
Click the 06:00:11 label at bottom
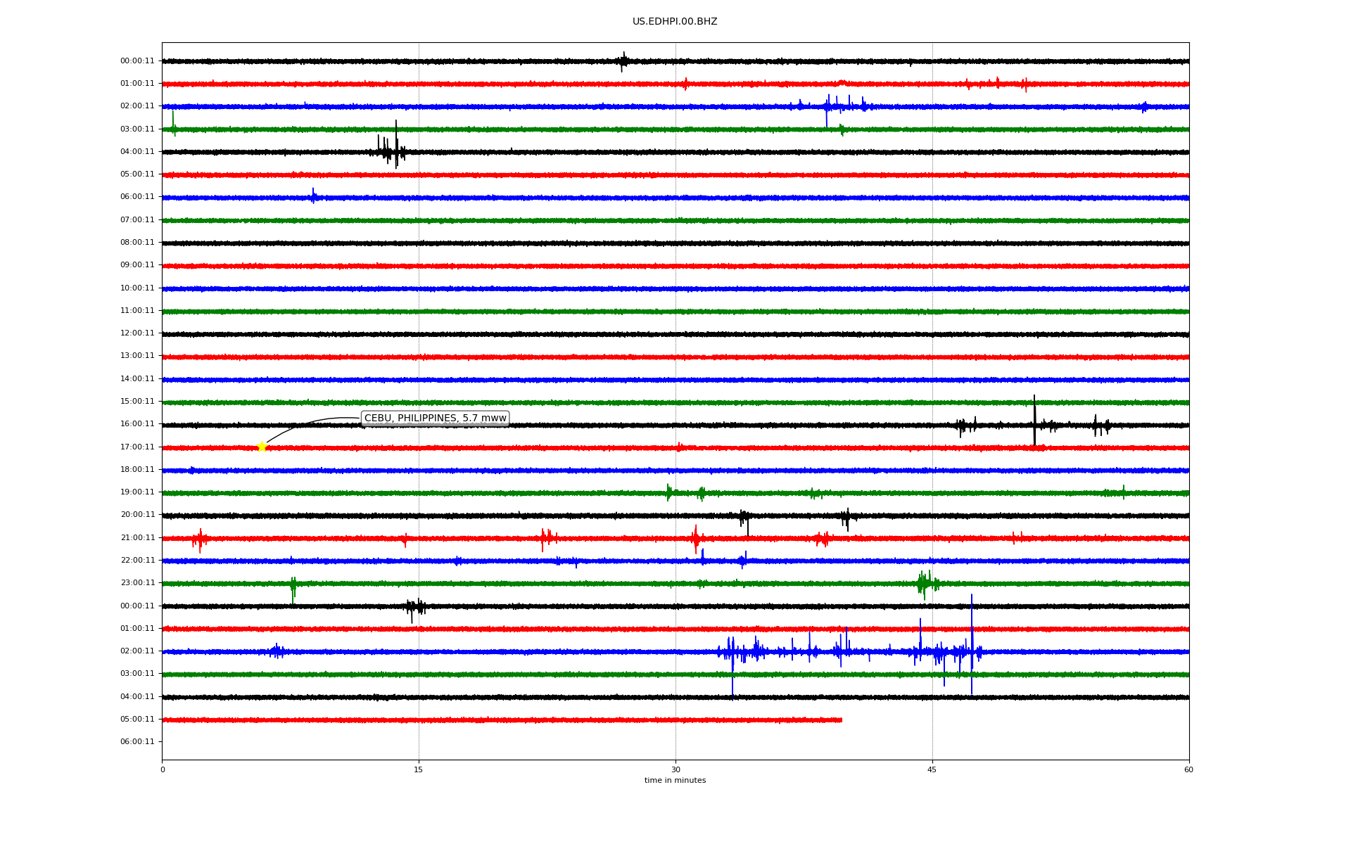click(137, 742)
